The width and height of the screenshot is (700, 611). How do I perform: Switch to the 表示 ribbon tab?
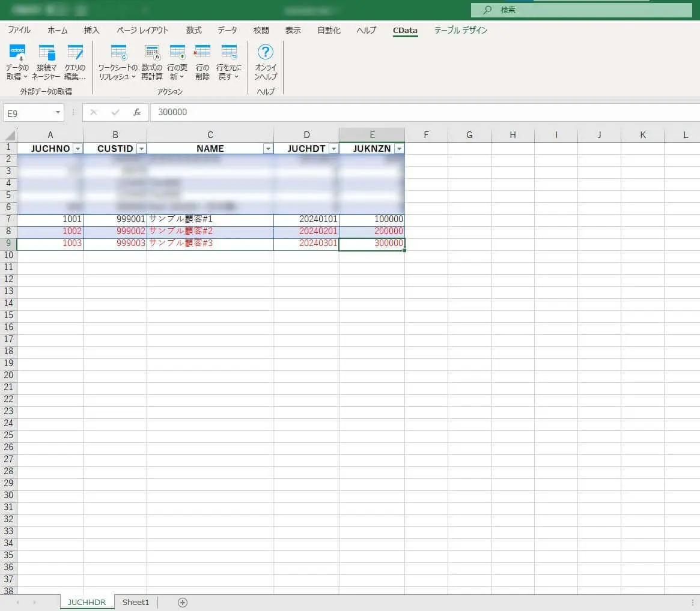(x=293, y=30)
